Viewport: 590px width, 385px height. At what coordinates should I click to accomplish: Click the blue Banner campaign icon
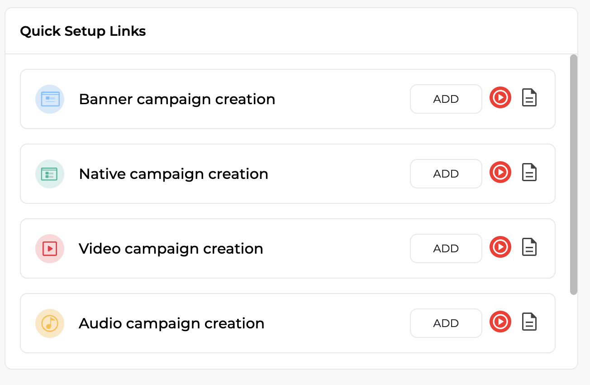pyautogui.click(x=50, y=99)
